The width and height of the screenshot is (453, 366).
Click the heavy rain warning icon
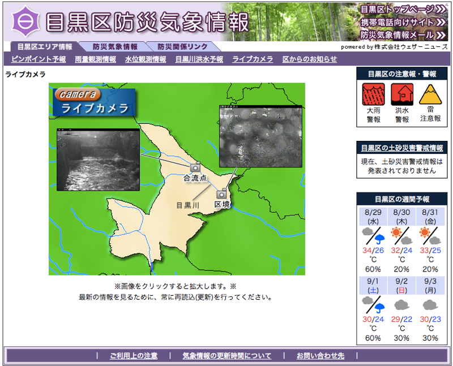pos(373,94)
